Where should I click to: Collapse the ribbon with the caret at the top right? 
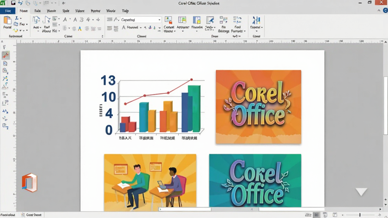(x=379, y=10)
